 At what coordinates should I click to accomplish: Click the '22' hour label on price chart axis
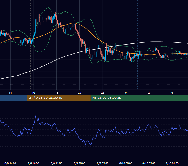(103, 93)
